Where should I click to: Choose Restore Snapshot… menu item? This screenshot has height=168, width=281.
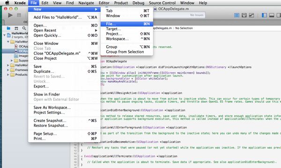[x=64, y=126]
